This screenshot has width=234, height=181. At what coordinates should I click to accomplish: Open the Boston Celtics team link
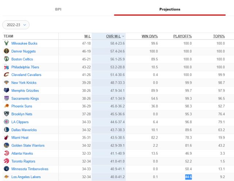22,59
